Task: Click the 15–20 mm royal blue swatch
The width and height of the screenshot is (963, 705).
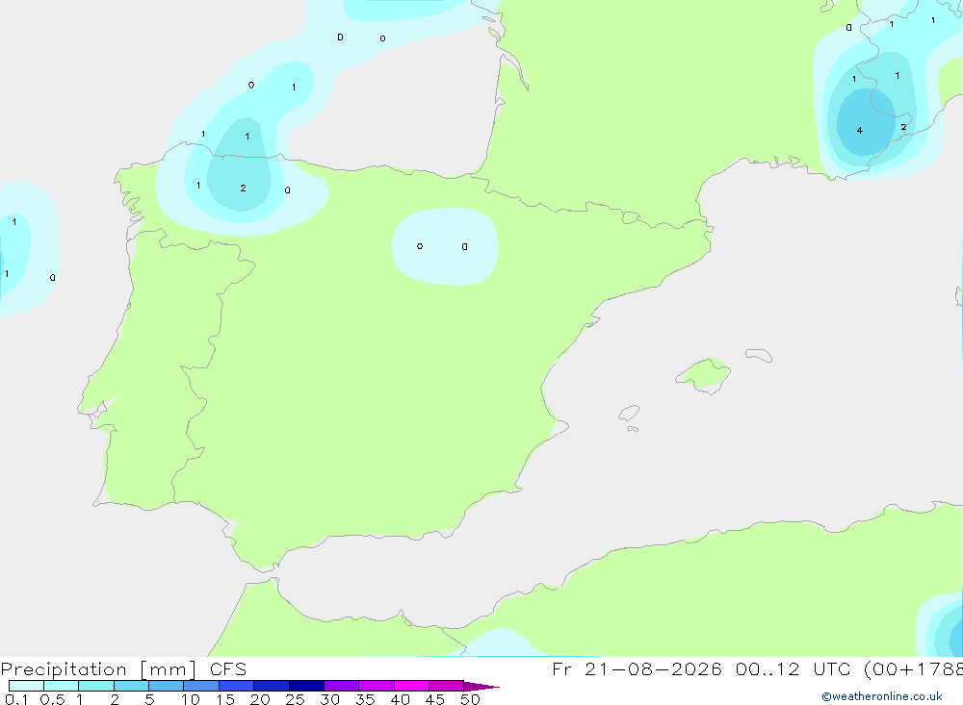Action: pyautogui.click(x=237, y=686)
